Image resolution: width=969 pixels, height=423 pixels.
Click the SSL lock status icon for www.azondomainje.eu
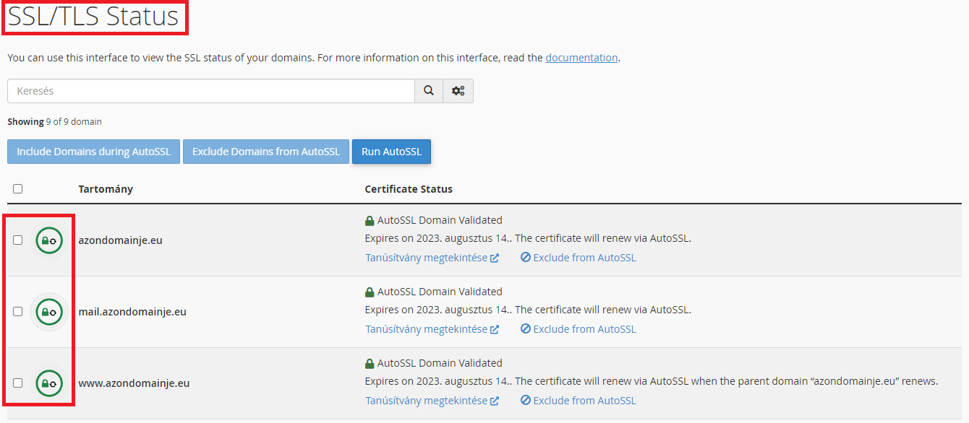pyautogui.click(x=49, y=383)
